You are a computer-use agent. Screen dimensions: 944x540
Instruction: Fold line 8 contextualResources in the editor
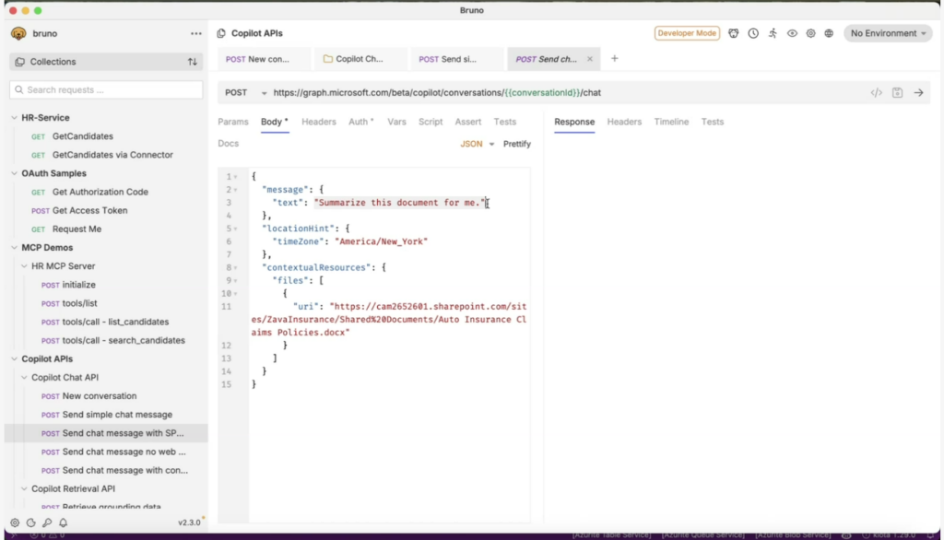[x=236, y=268]
